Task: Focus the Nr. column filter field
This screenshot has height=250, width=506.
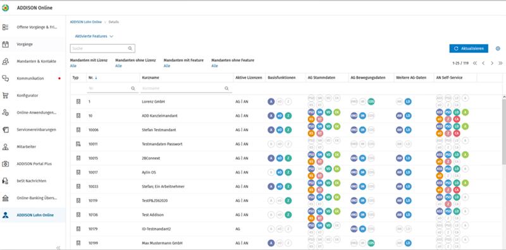Action: (x=112, y=88)
